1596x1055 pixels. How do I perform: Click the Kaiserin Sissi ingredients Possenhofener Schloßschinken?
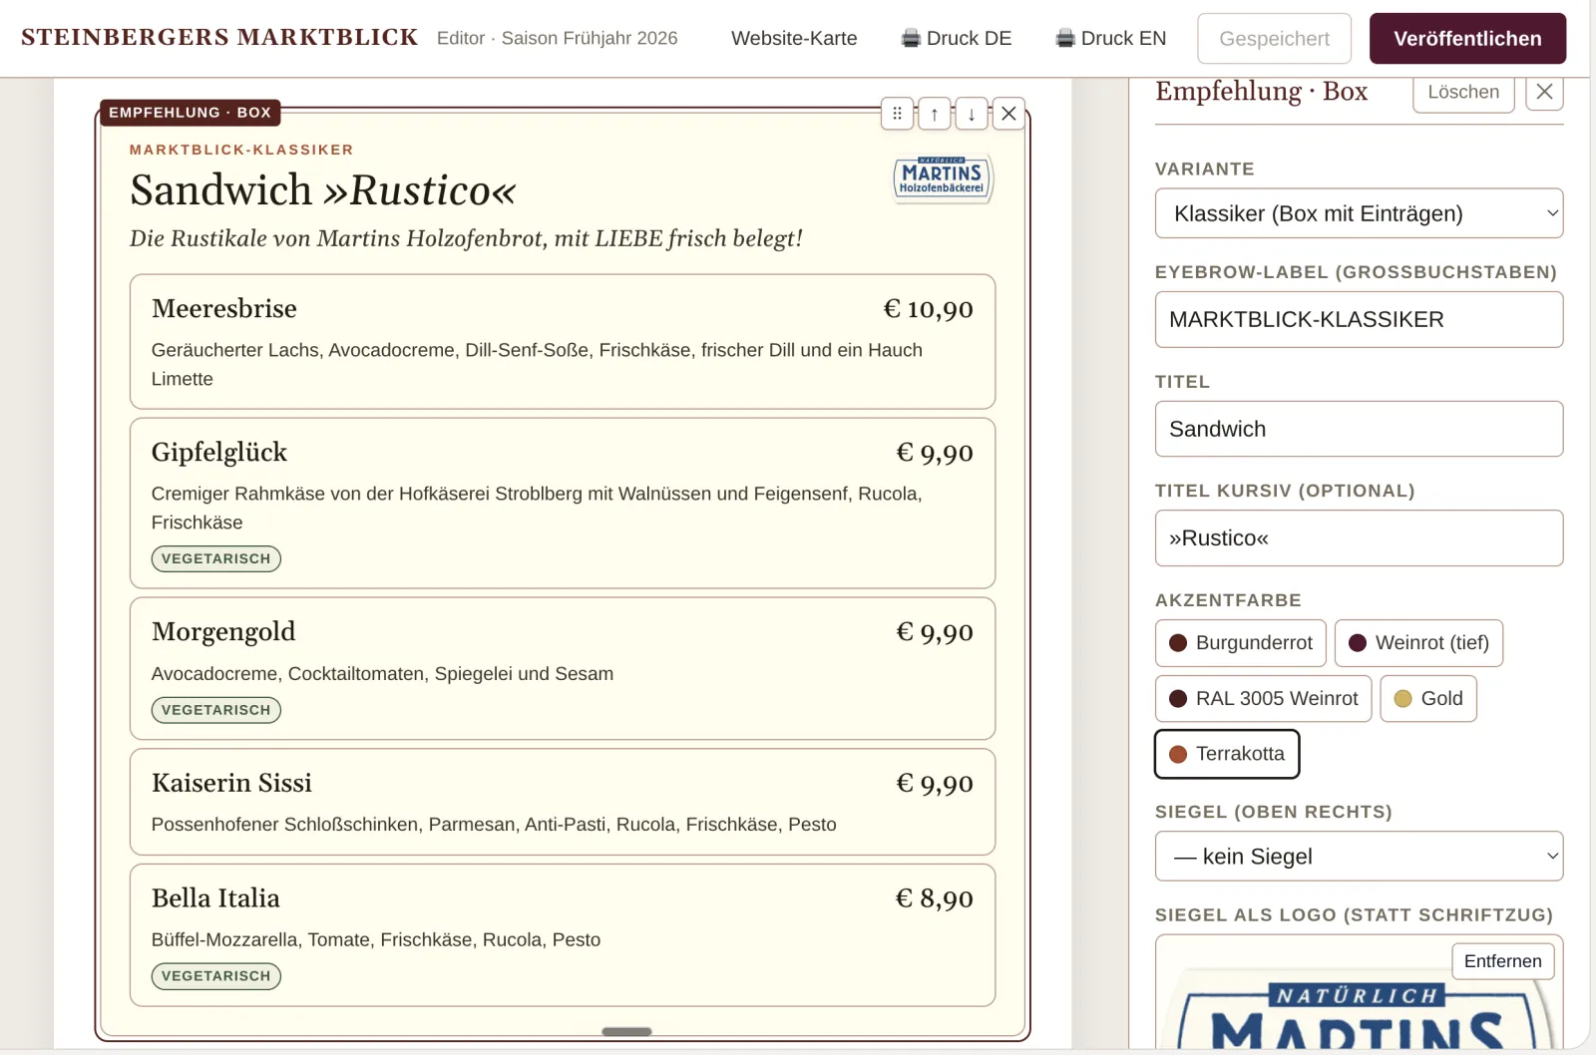click(x=494, y=825)
